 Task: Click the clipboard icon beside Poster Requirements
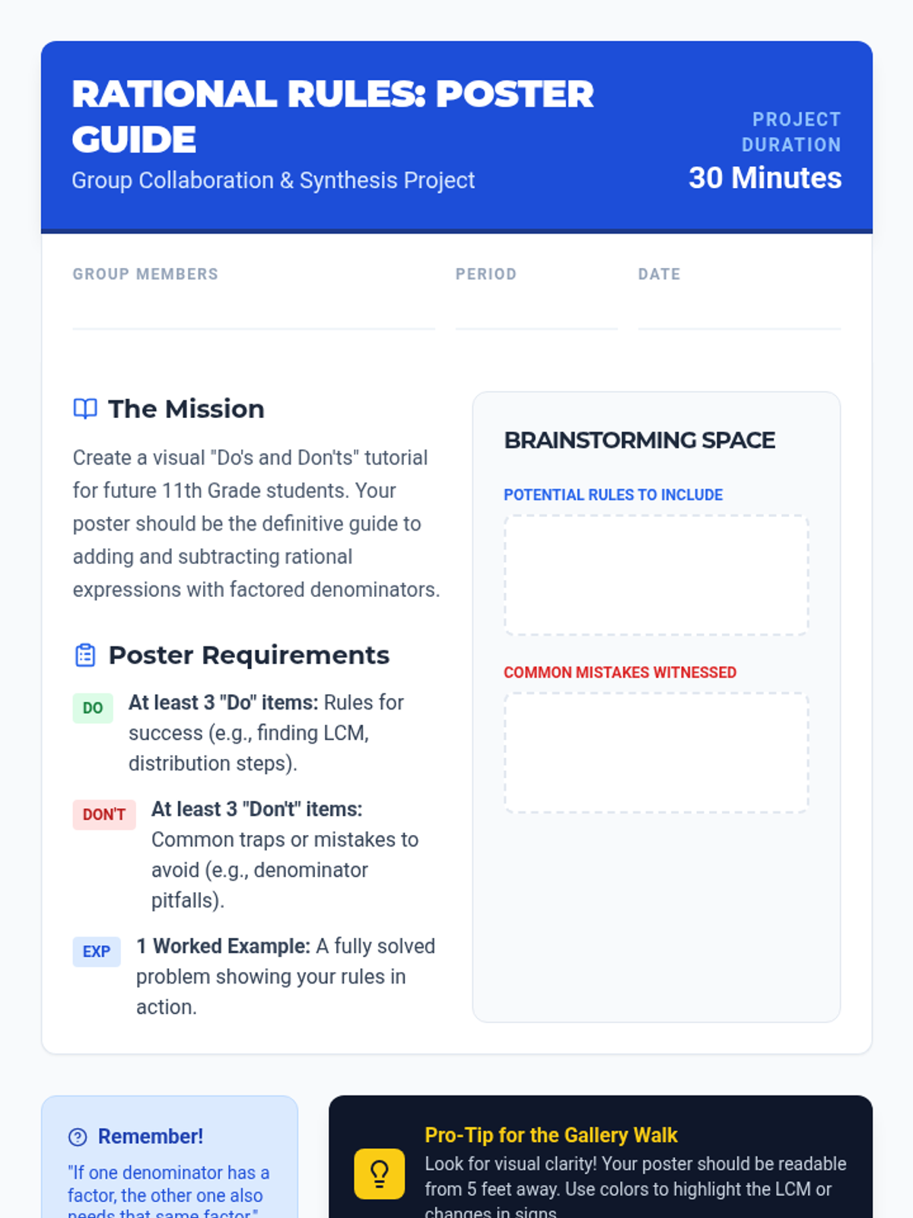coord(85,655)
